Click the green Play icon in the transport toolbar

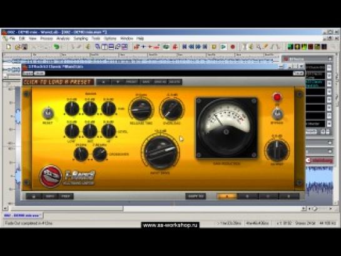click(223, 47)
